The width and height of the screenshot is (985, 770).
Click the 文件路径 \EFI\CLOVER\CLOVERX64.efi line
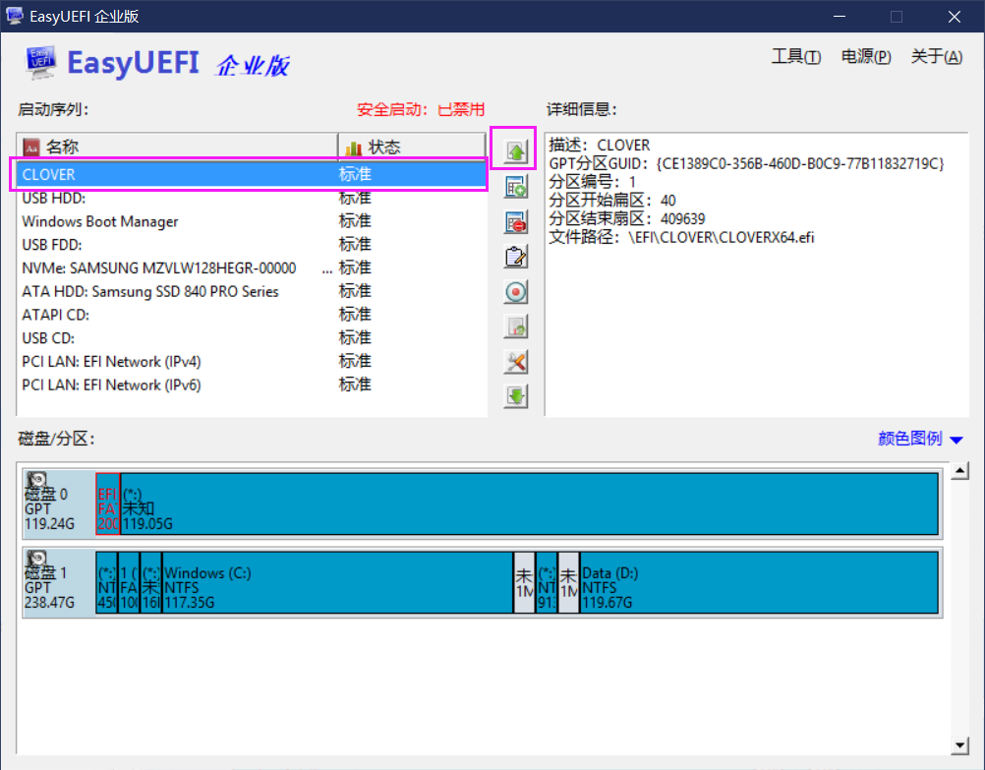[x=681, y=238]
